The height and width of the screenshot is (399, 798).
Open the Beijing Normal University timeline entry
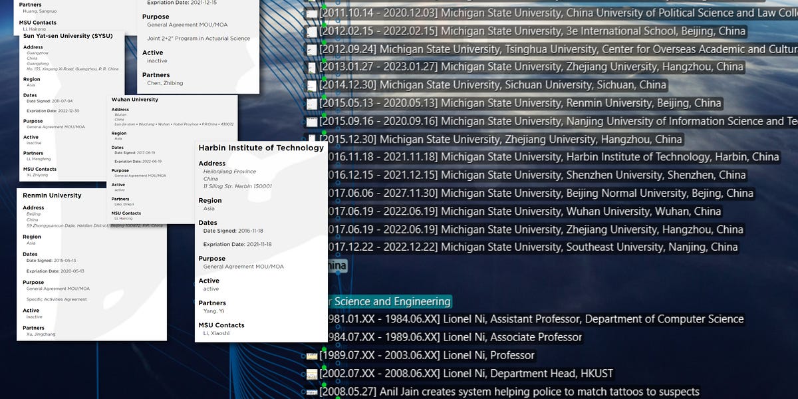pos(540,194)
